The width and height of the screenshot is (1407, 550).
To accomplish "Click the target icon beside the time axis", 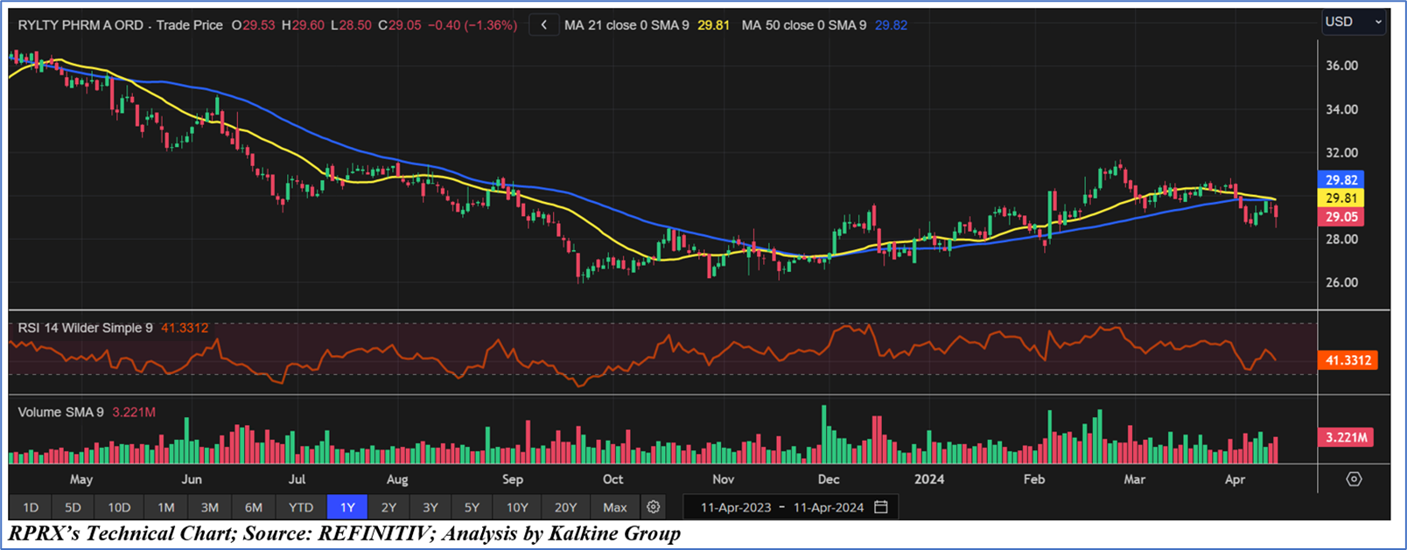I will click(1354, 479).
